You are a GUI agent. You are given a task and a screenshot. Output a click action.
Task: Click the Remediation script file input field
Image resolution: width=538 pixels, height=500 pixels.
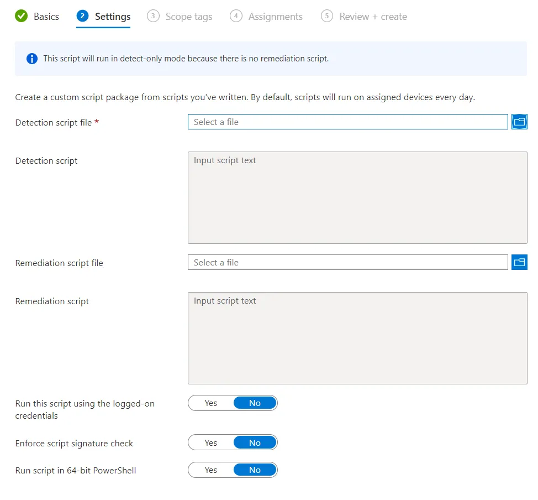point(347,262)
